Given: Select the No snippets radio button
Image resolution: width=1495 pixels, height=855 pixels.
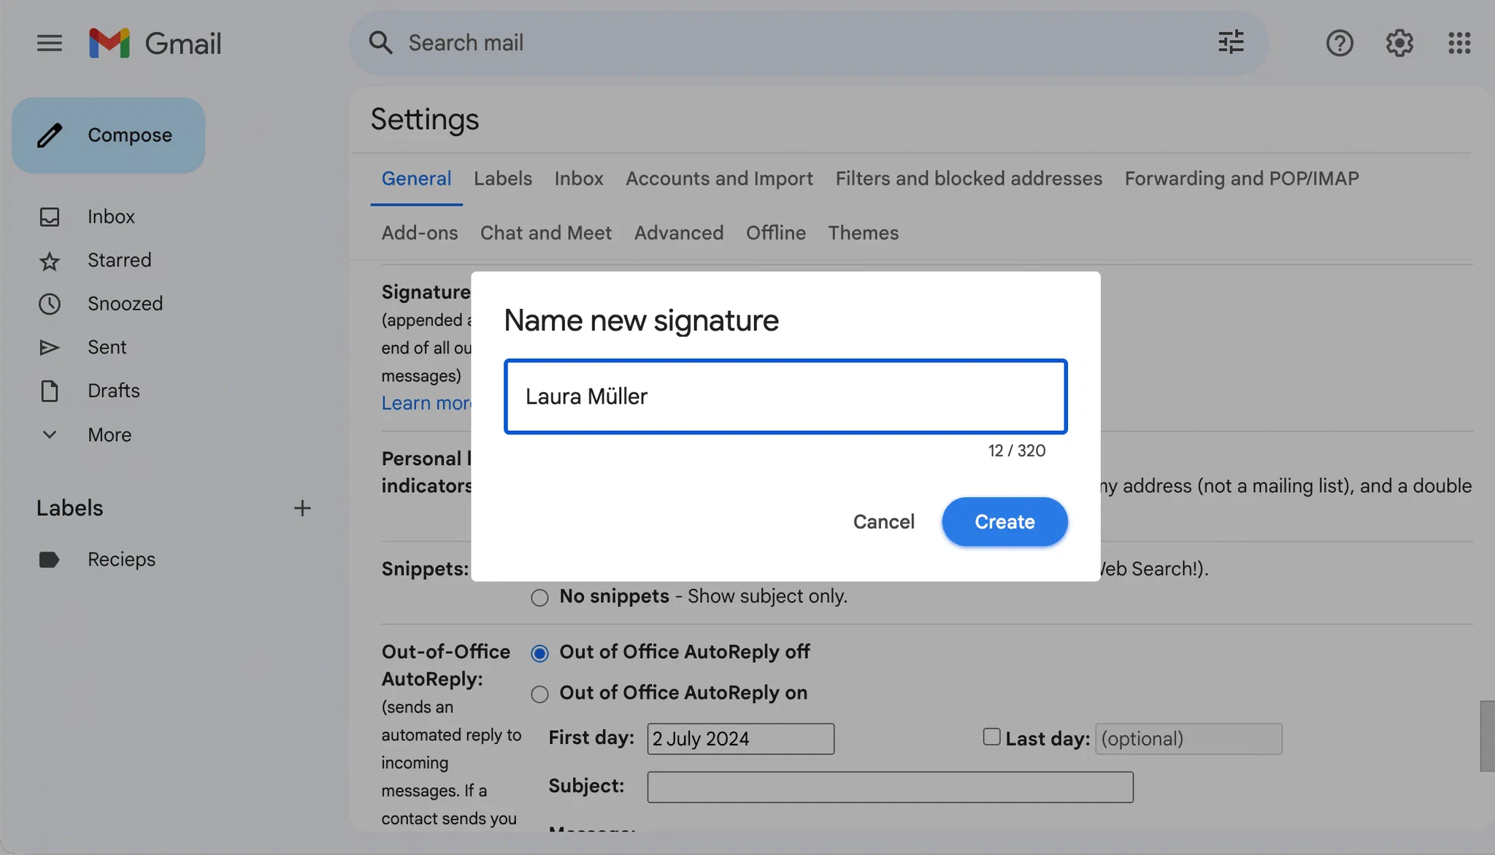Looking at the screenshot, I should [x=539, y=598].
